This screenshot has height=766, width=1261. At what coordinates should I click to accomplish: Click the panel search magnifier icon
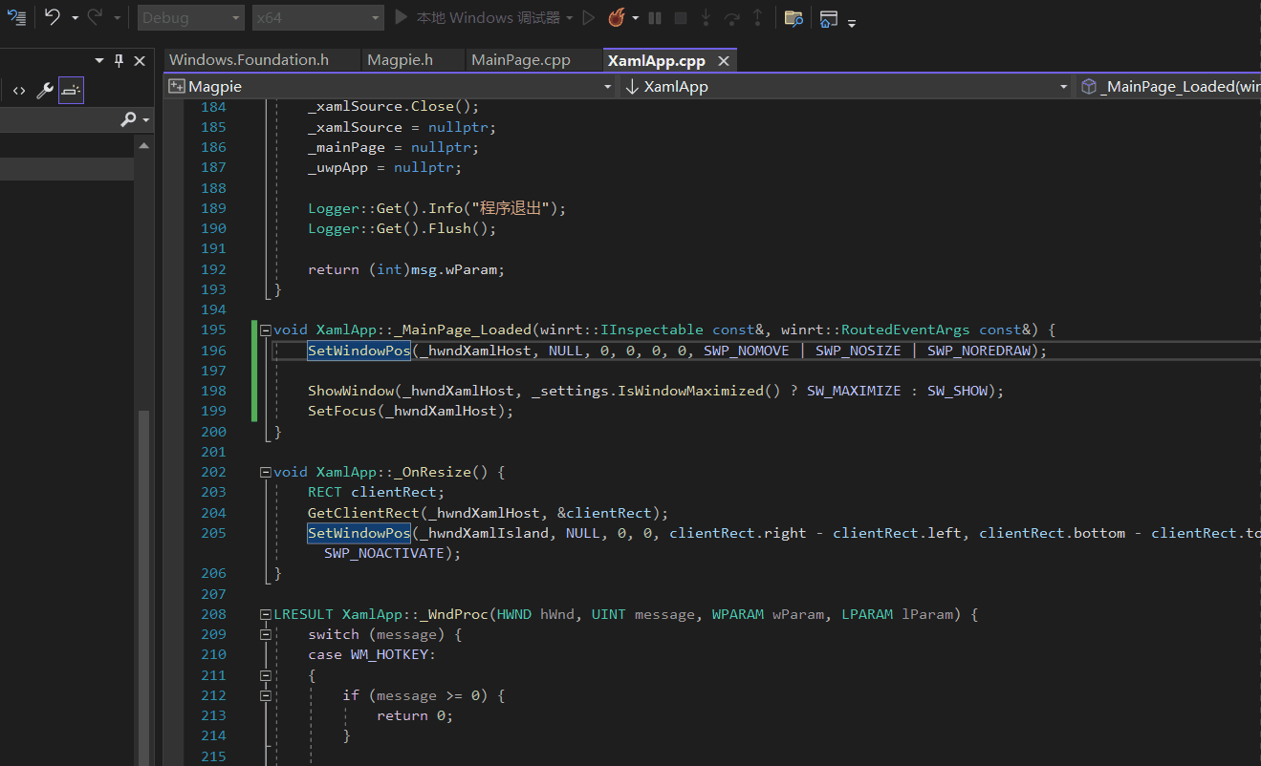[128, 119]
